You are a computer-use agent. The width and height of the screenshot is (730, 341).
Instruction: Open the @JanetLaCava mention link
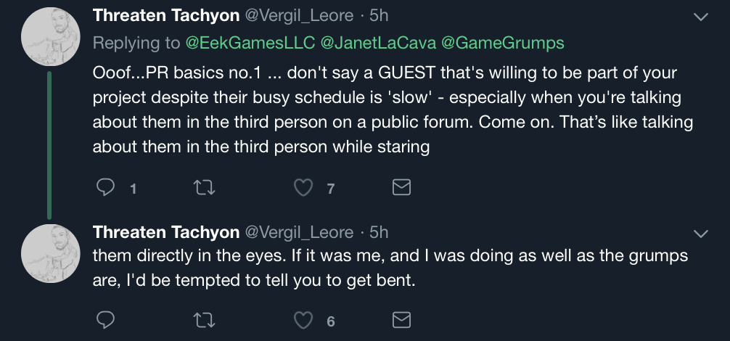coord(379,43)
